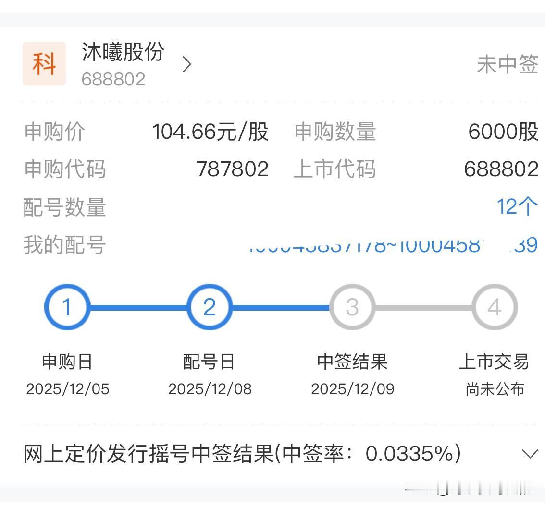Click step 3 circle in the timeline

352,307
